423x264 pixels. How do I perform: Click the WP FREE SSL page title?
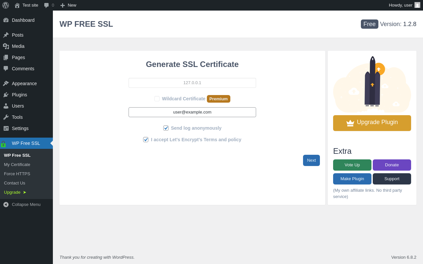pyautogui.click(x=86, y=24)
